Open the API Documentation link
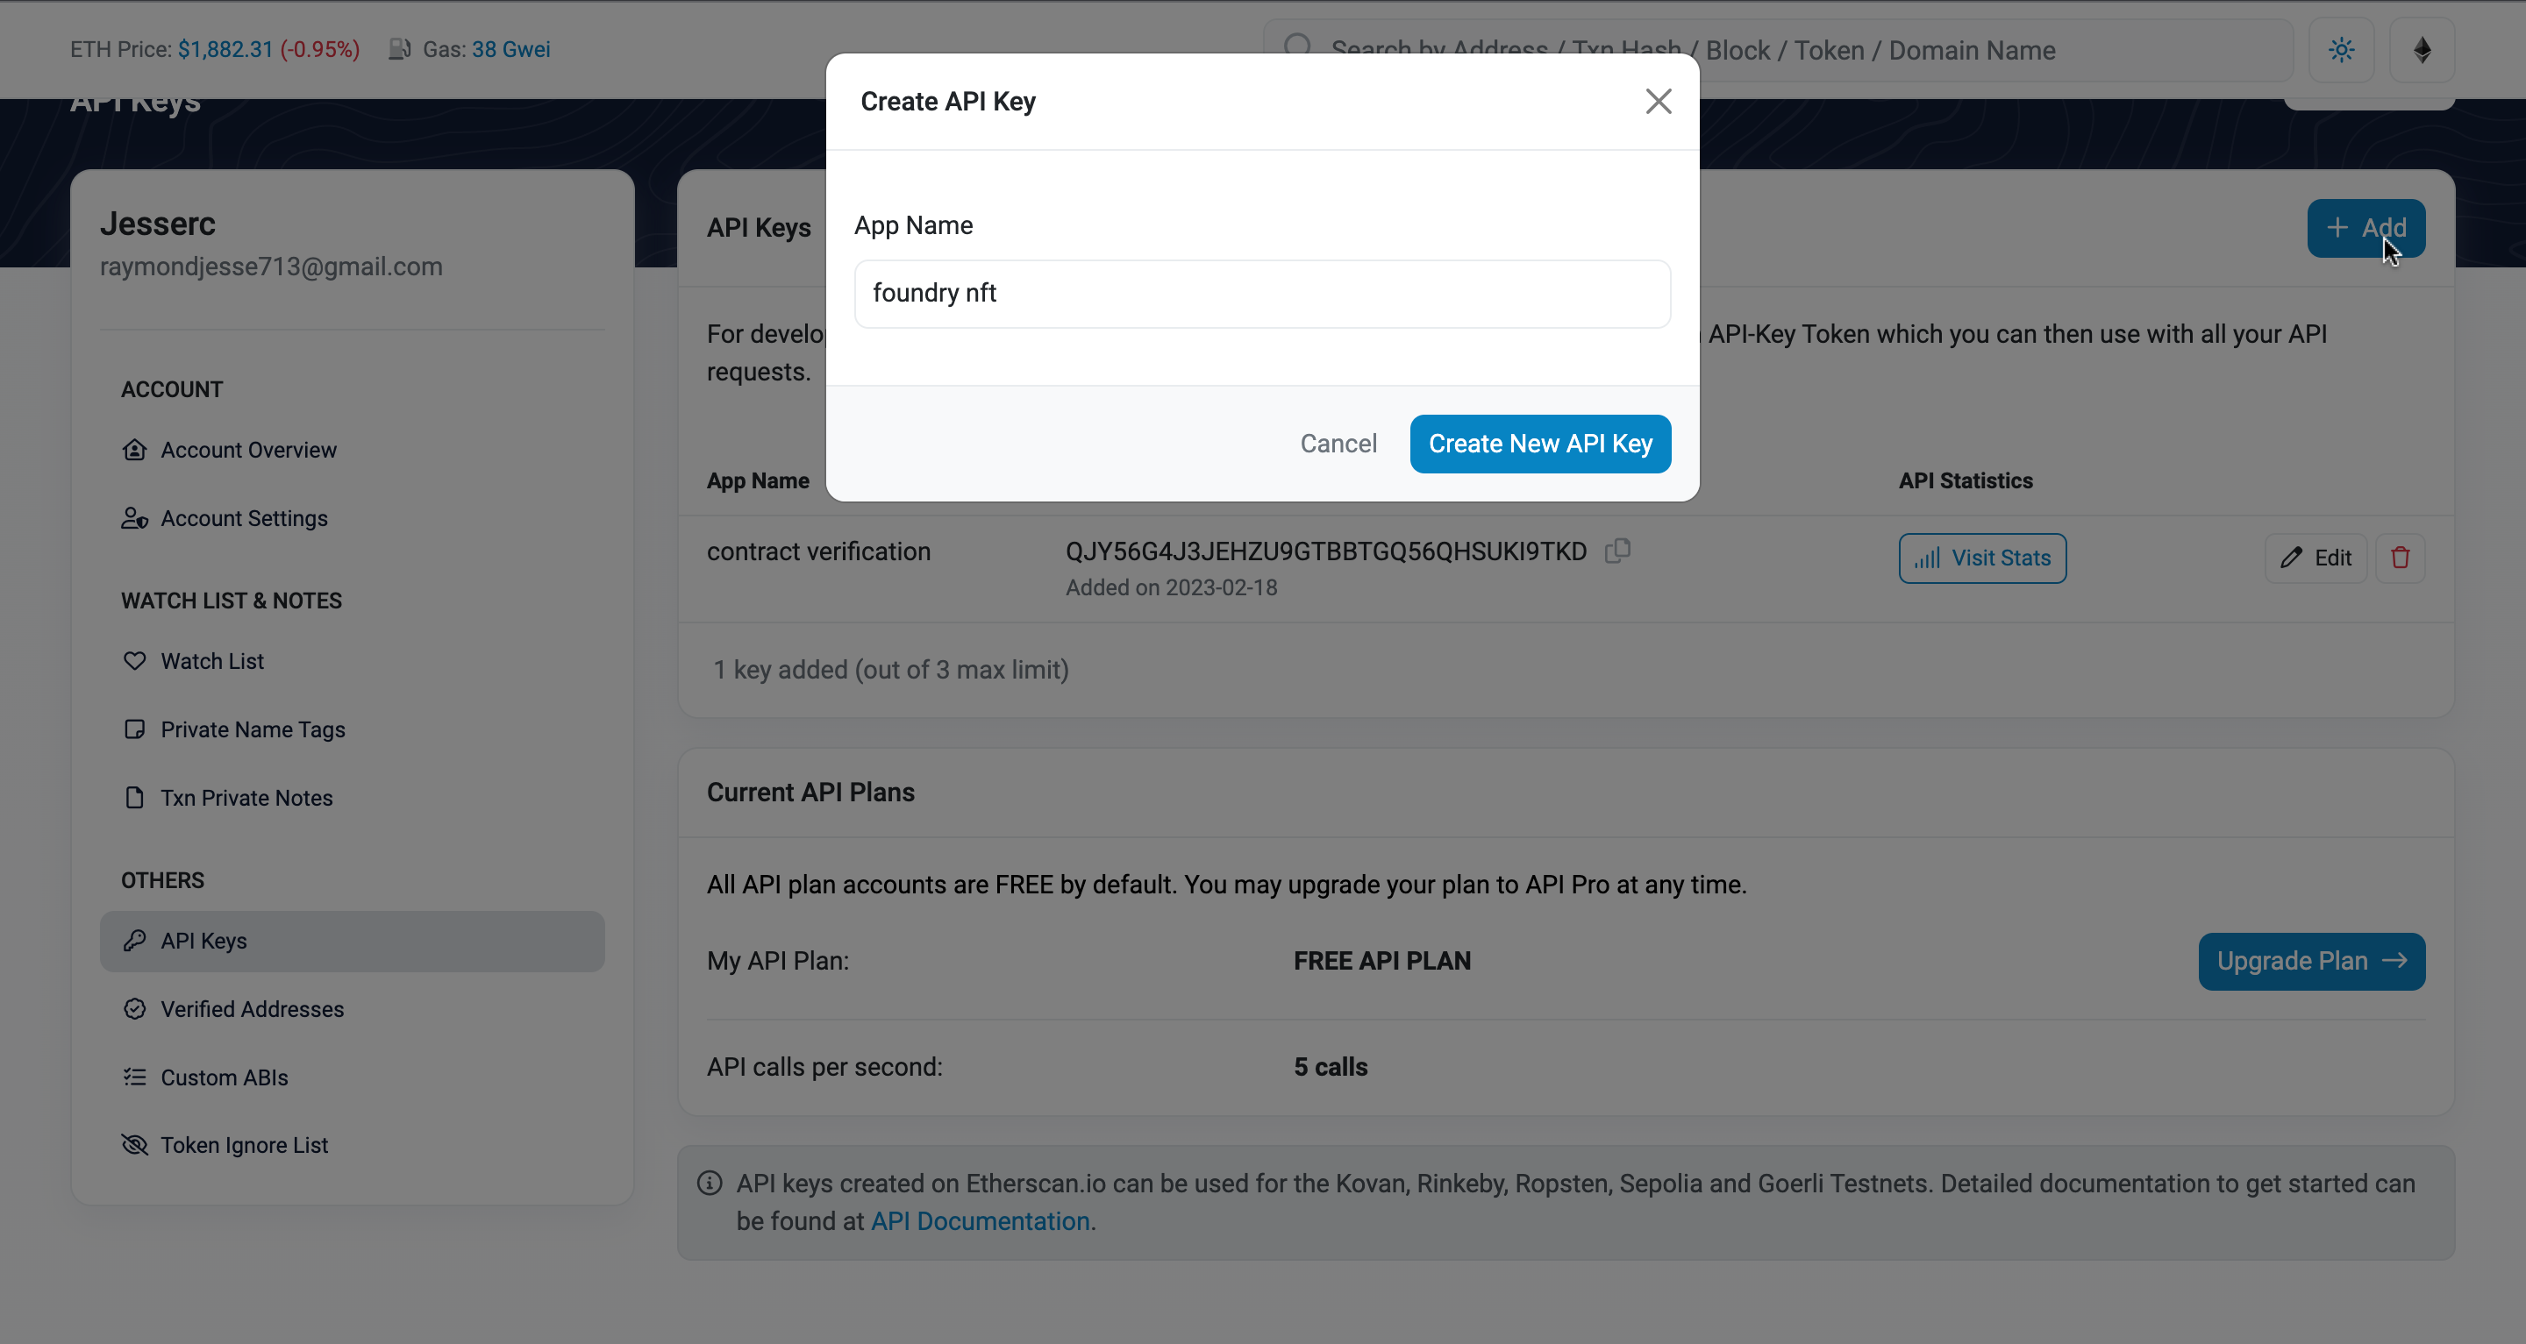The width and height of the screenshot is (2526, 1344). [x=981, y=1220]
